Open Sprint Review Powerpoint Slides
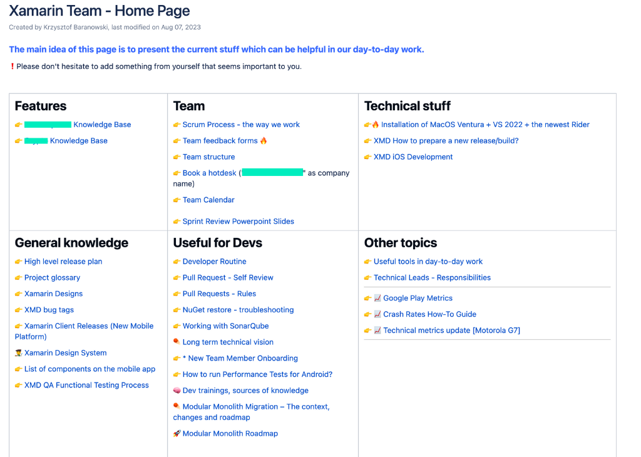Screen dimensions: 641x457 238,222
